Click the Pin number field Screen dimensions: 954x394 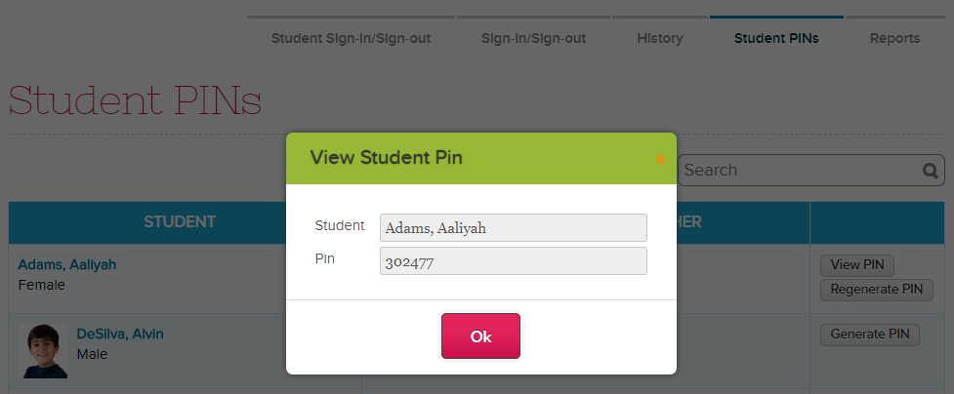coord(514,260)
